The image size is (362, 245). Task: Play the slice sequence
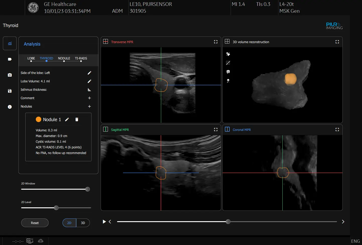pos(104,222)
